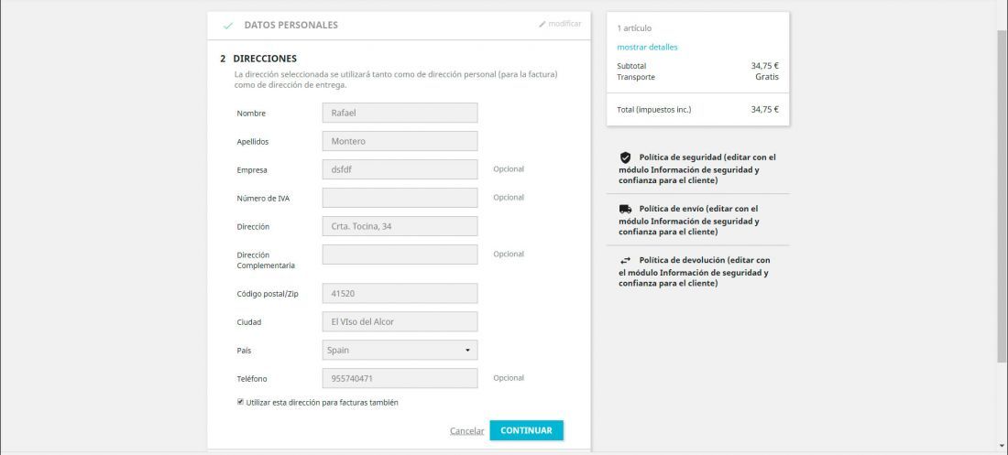Viewport: 1008px width, 455px height.
Task: Click the Dirección field with Crta. Tocina
Action: (x=400, y=226)
